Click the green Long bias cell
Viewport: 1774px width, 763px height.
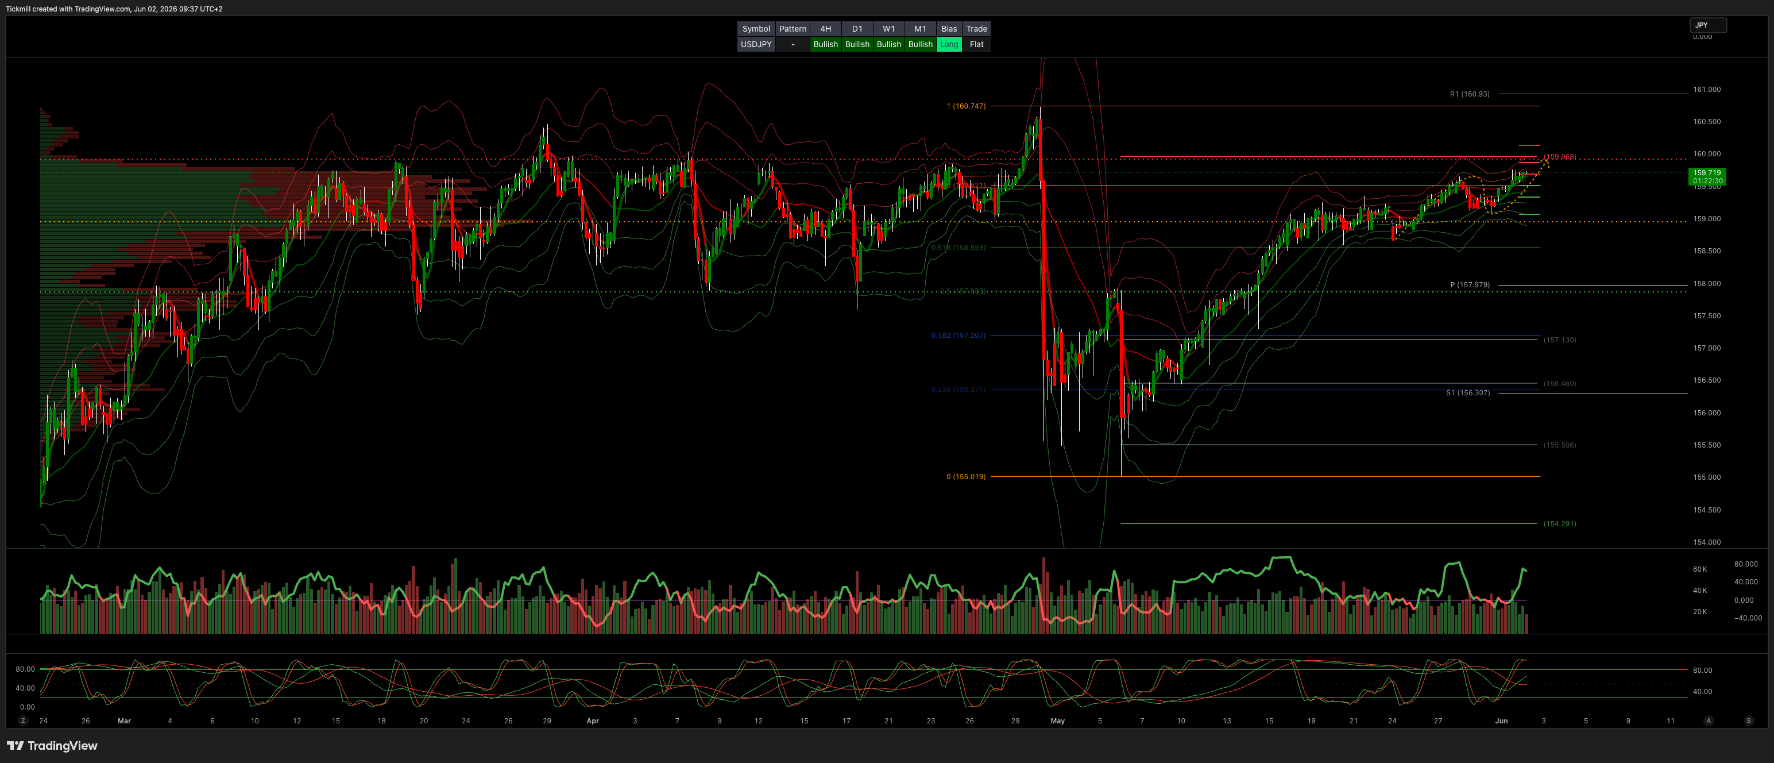[x=950, y=44]
